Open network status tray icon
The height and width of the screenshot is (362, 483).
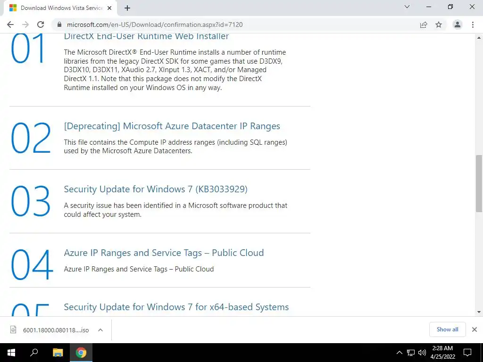point(411,353)
